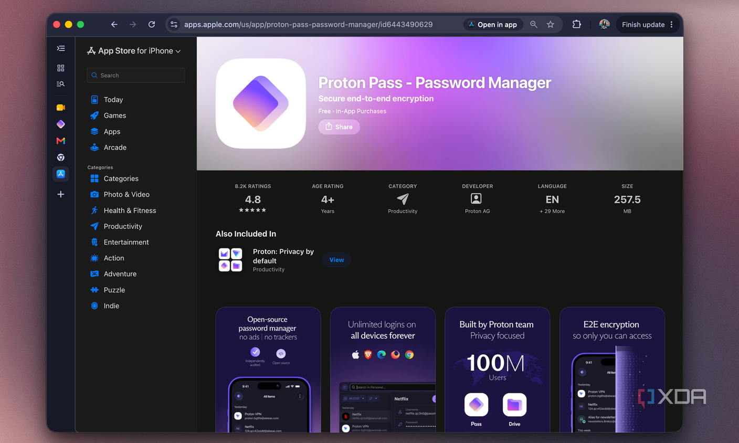Screen dimensions: 739x443
Task: Open the 'Proton: Privacy by default' bundle link
Action: tap(283, 256)
